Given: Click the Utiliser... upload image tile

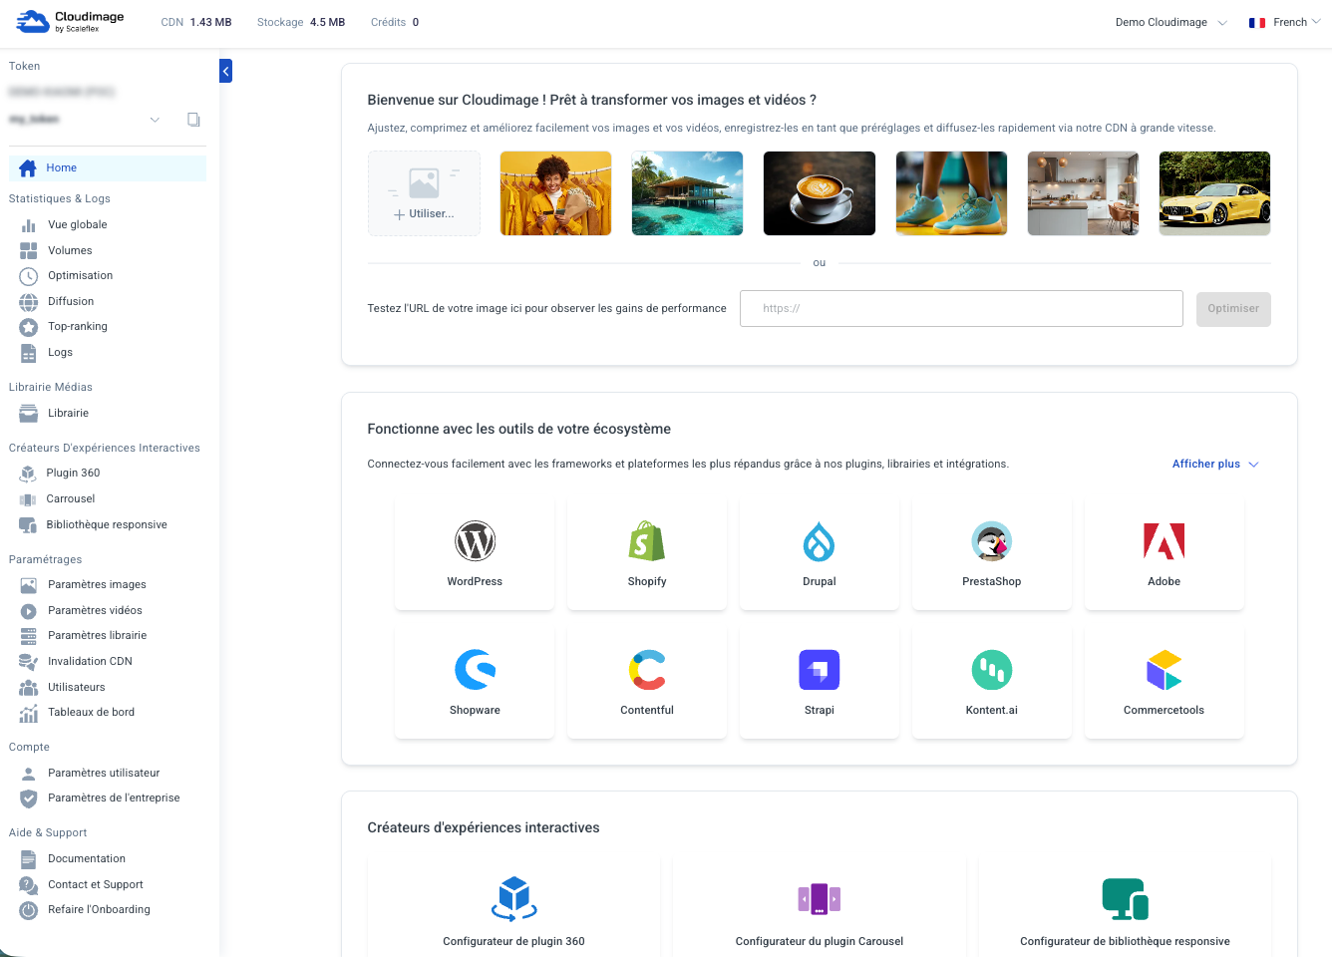Looking at the screenshot, I should pos(425,193).
